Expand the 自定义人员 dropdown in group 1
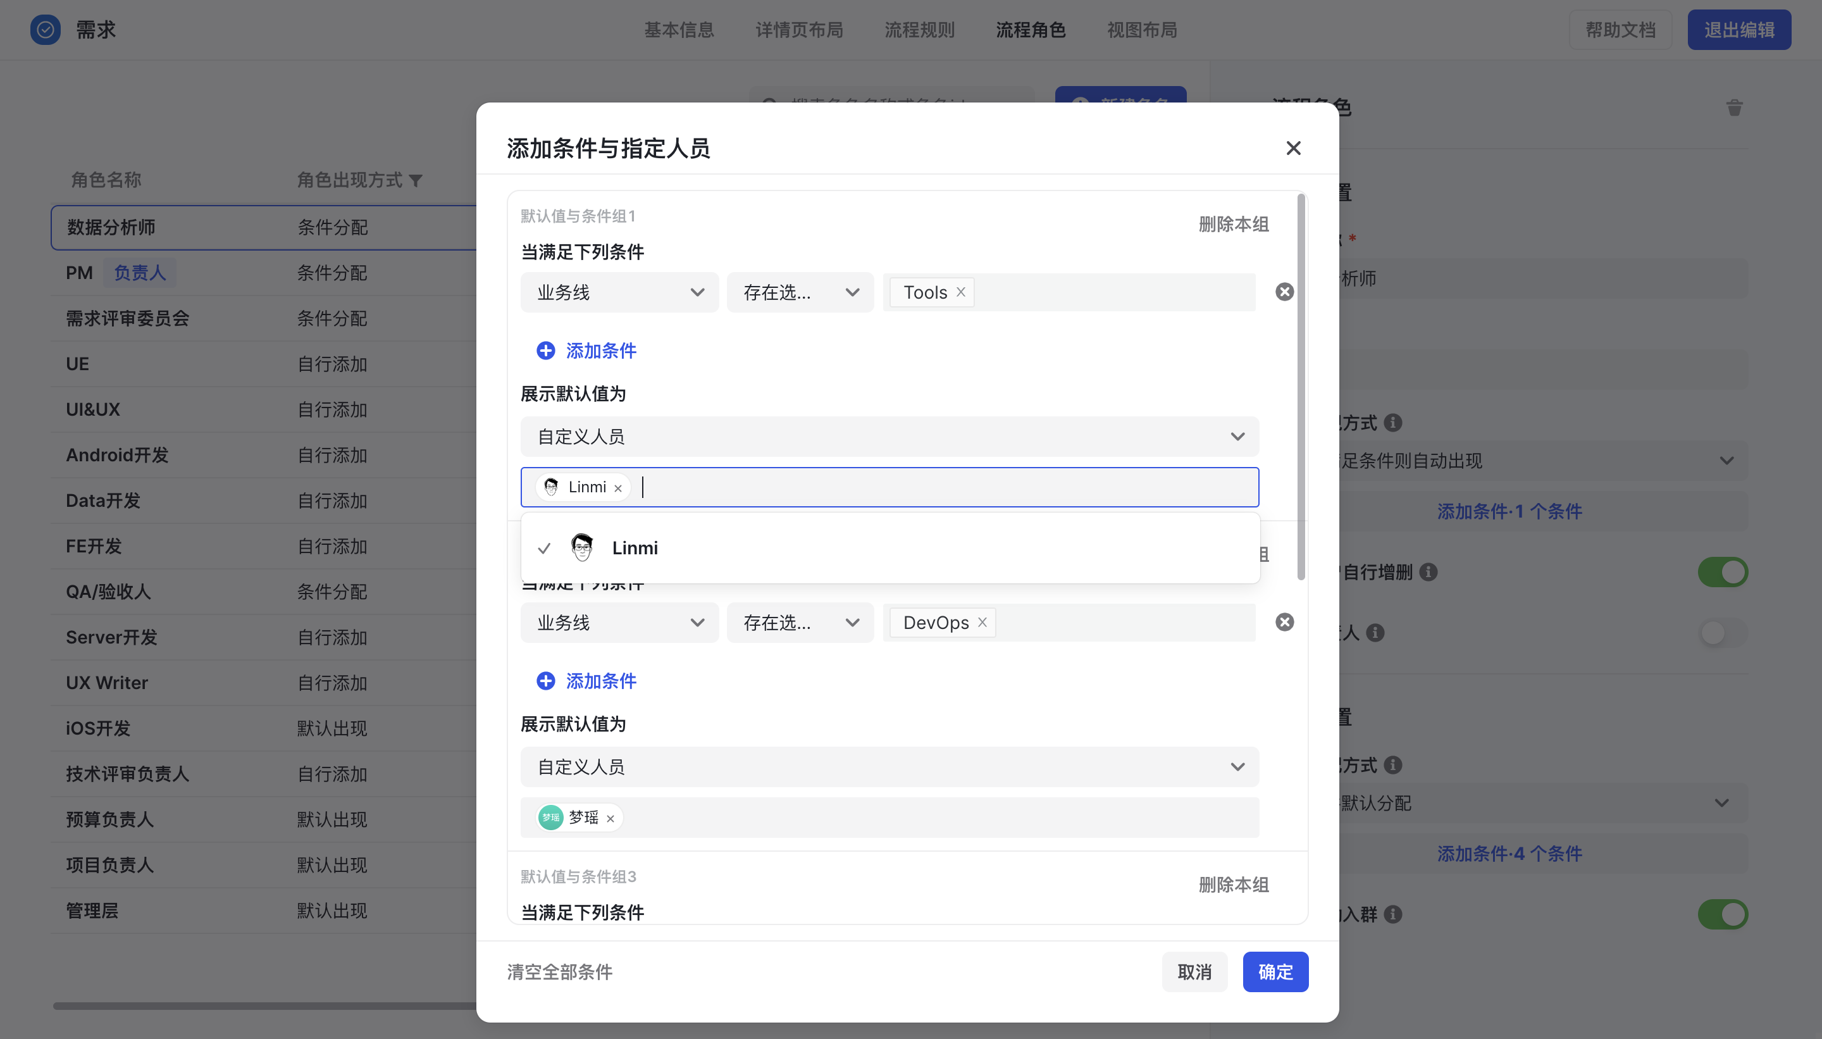Screen dimensions: 1822x1039 tap(889, 437)
